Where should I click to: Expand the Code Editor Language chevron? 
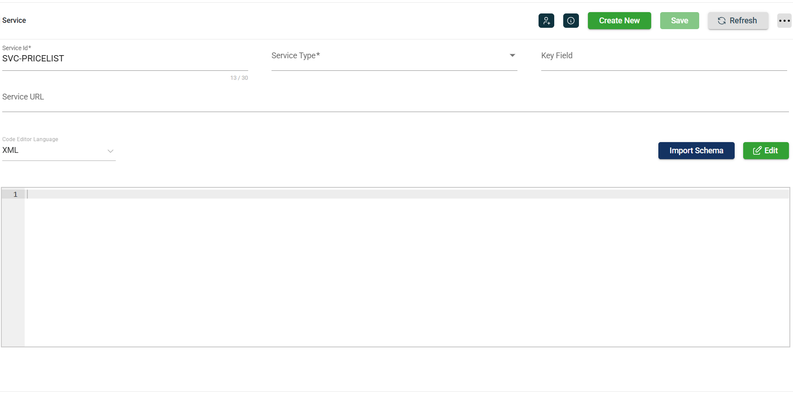tap(110, 151)
